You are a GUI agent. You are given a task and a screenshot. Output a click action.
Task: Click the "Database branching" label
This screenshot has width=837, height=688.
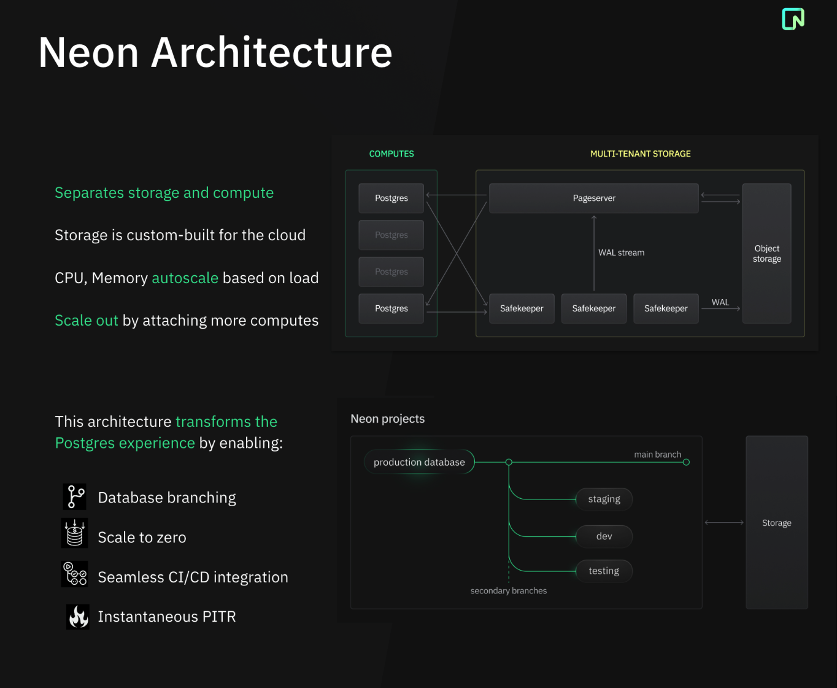(x=167, y=497)
